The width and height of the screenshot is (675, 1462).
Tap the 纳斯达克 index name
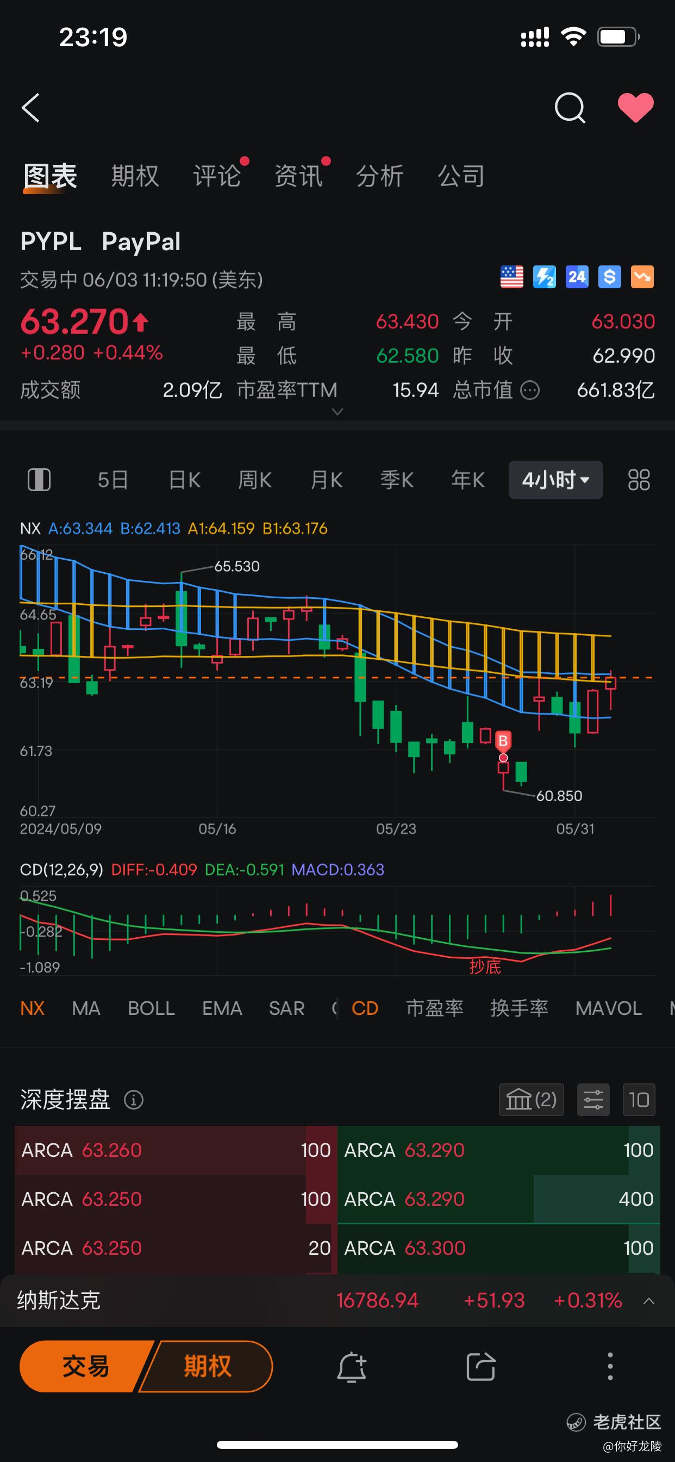click(x=59, y=1300)
